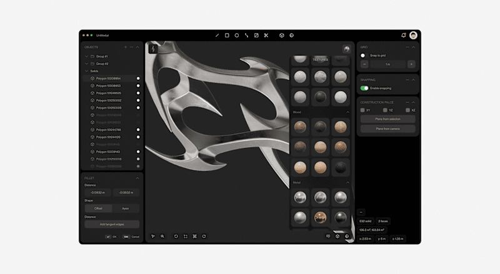Select the circle tool in top toolbar

click(x=237, y=36)
